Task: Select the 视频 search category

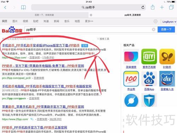Action: (25, 21)
